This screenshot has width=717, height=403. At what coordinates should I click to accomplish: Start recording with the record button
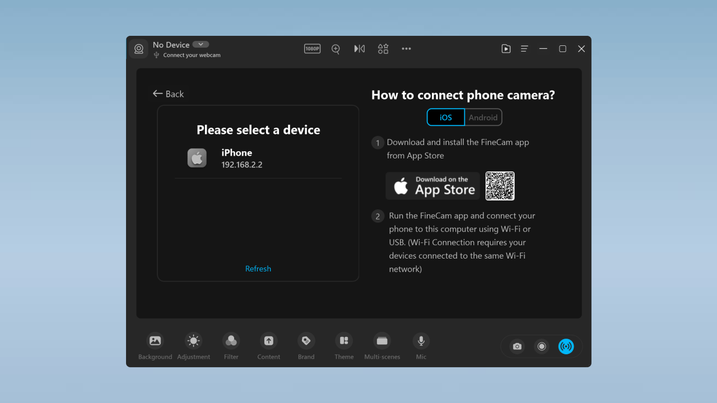tap(542, 346)
